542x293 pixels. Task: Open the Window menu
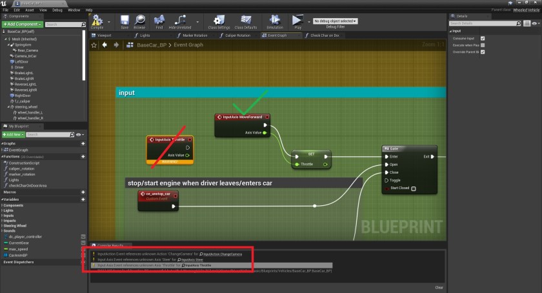pyautogui.click(x=74, y=10)
